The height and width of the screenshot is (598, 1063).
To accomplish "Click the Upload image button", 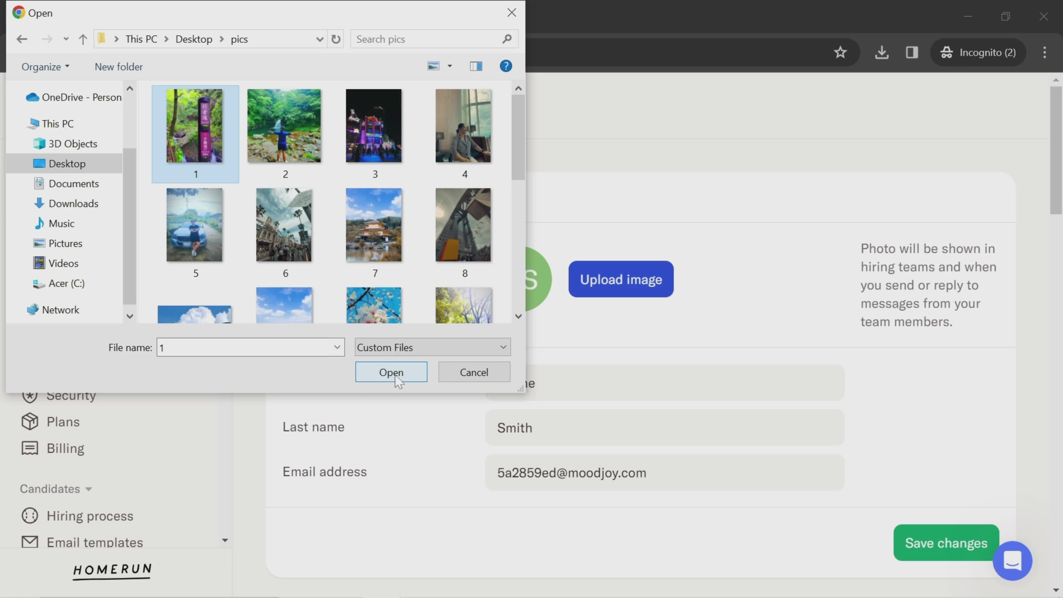I will [x=621, y=279].
